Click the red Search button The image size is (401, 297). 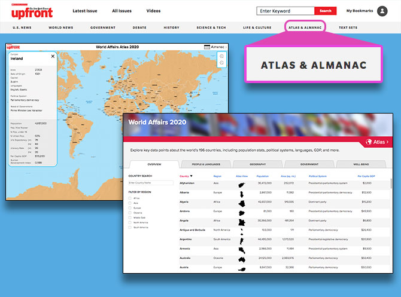coord(326,11)
